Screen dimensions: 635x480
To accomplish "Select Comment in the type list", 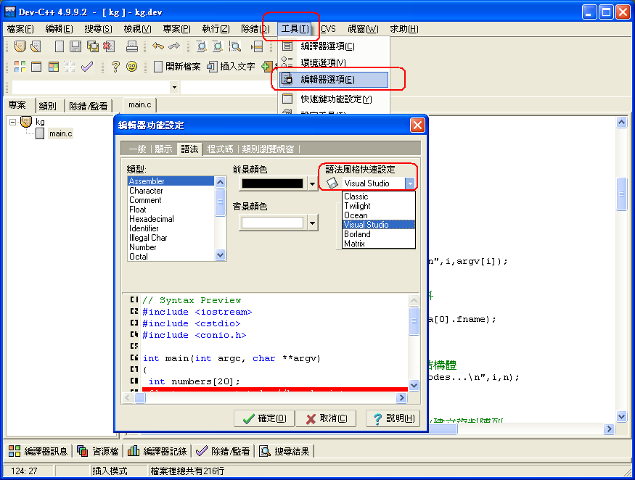I will point(171,200).
